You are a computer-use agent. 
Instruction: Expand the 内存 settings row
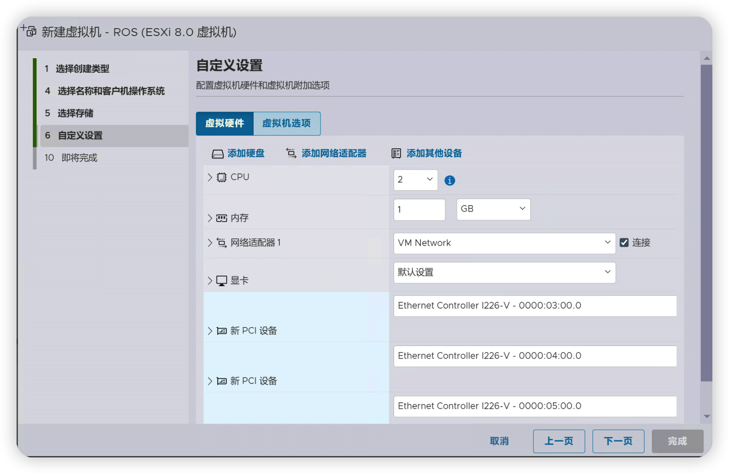[x=210, y=218]
